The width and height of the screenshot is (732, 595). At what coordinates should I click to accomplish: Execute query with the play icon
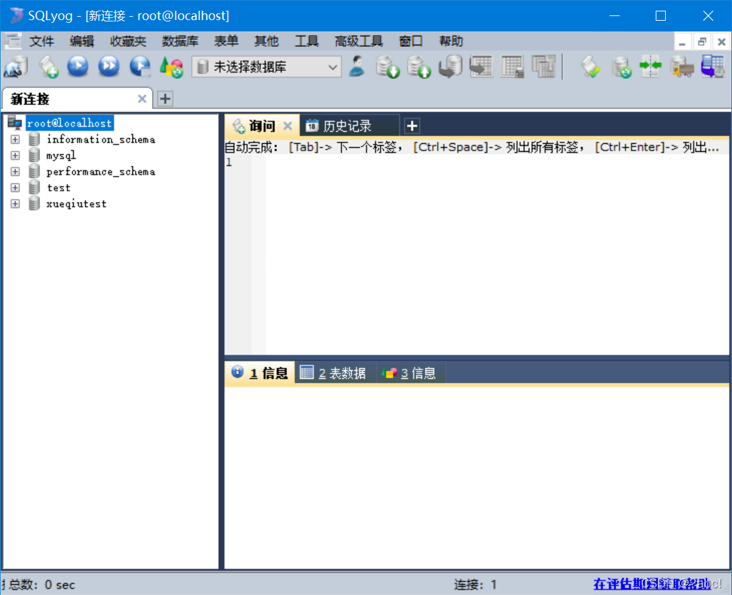(x=78, y=66)
